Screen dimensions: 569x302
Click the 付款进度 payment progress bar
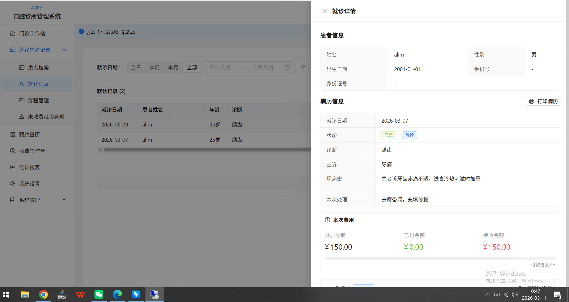pos(440,258)
